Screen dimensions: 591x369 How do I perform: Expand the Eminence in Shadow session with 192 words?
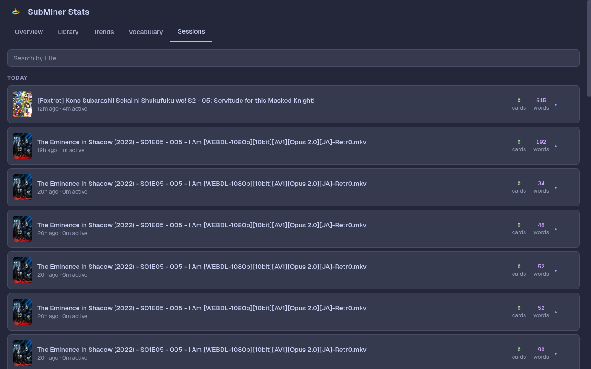click(x=555, y=146)
